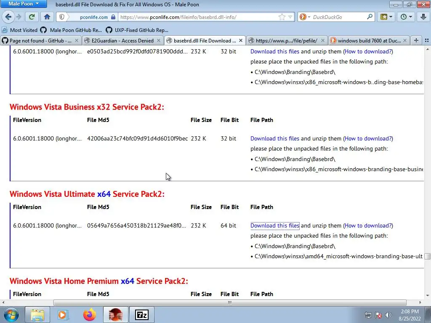Select the basebrd.dll File Download tab

coord(205,41)
